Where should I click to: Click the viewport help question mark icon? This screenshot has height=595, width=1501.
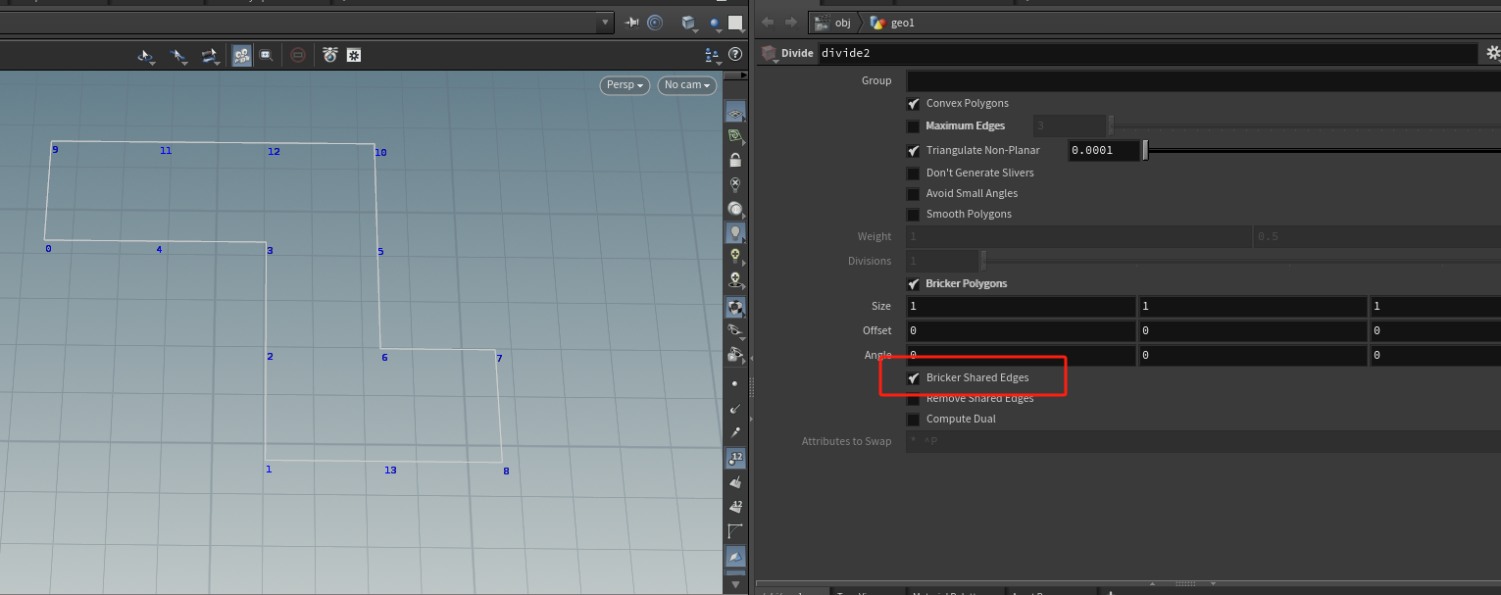pyautogui.click(x=735, y=55)
